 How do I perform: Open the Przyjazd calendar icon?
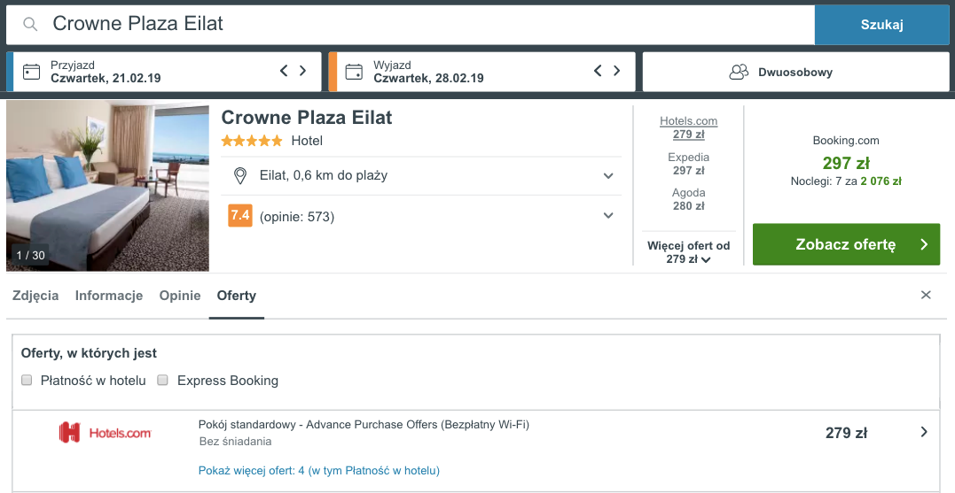(31, 72)
